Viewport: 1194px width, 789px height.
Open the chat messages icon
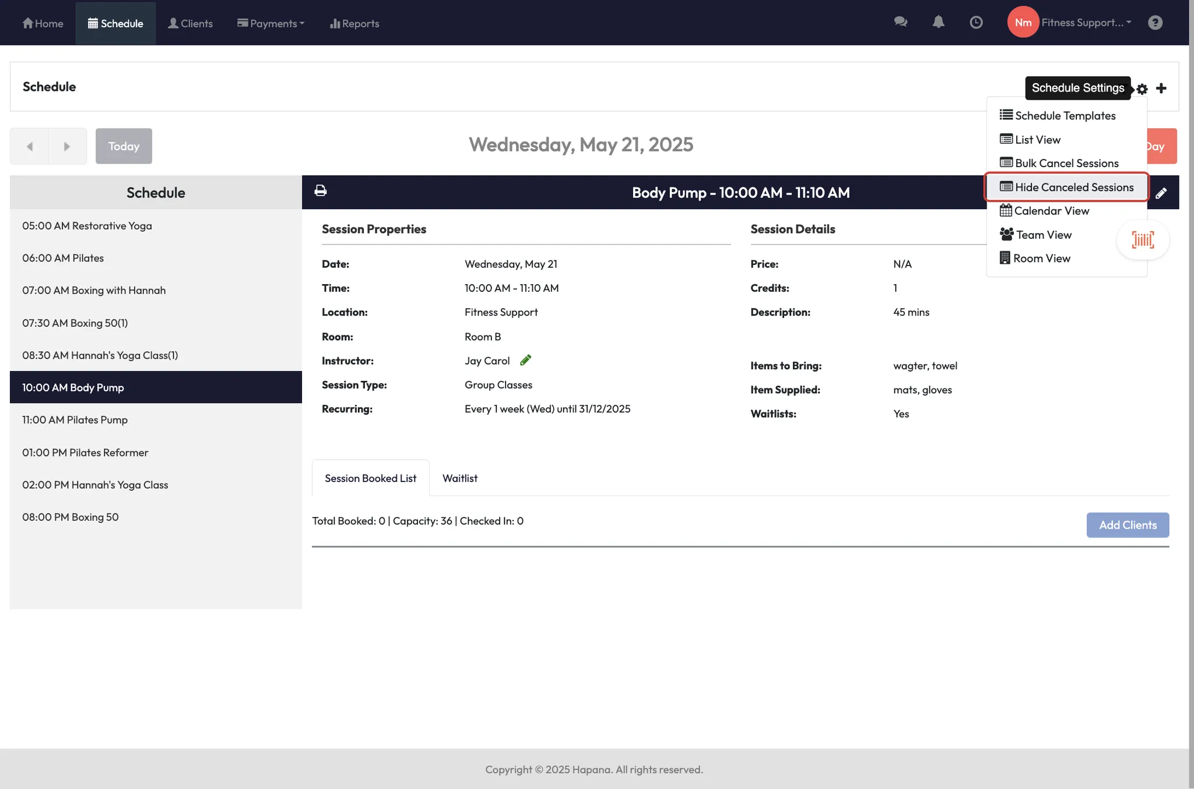point(900,22)
